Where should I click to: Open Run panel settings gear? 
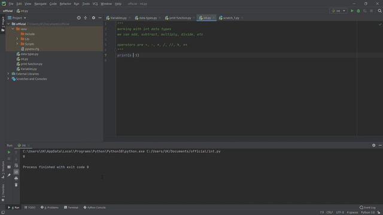click(373, 145)
